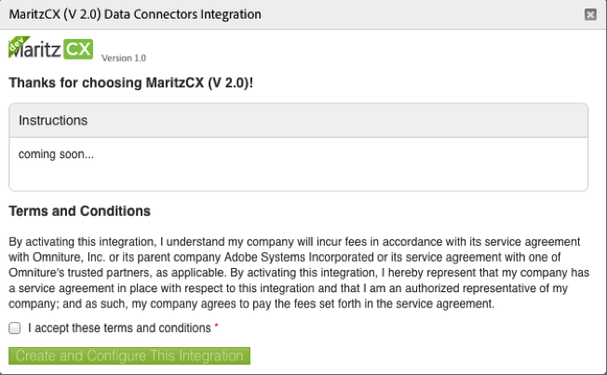This screenshot has height=375, width=607.
Task: Click the MaritzCX logo image
Action: tap(50, 48)
